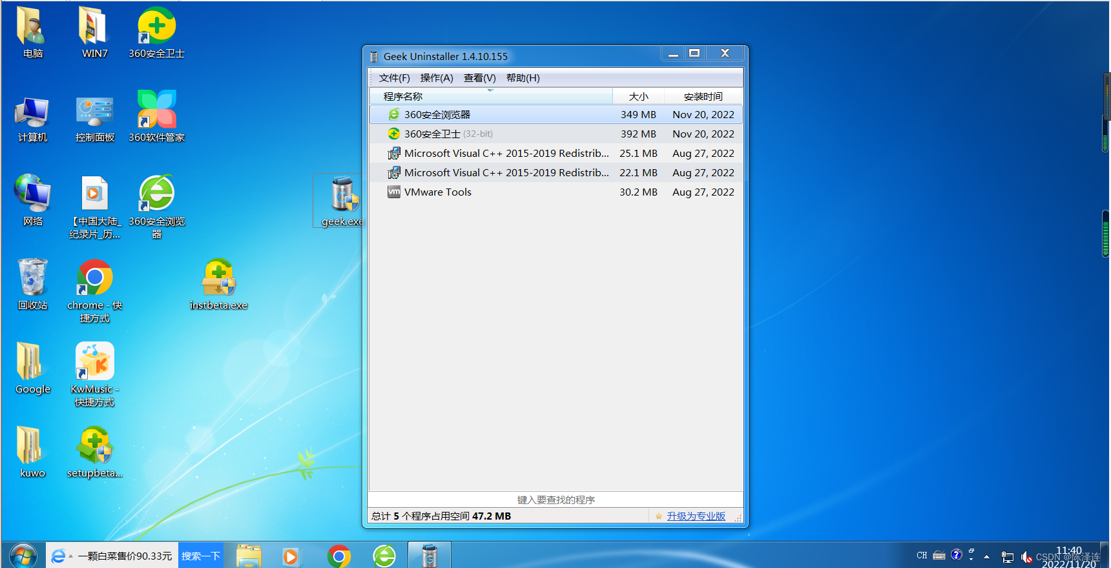Launch the 360安全卫士 desktop shortcut

pyautogui.click(x=156, y=32)
